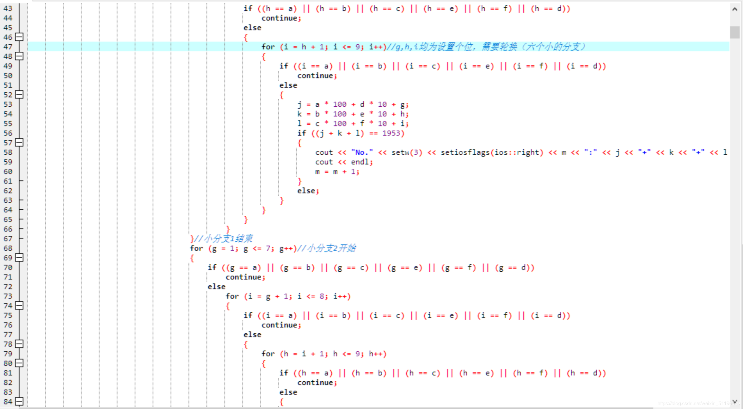Collapse the code fold at line 48
743x409 pixels.
point(19,56)
